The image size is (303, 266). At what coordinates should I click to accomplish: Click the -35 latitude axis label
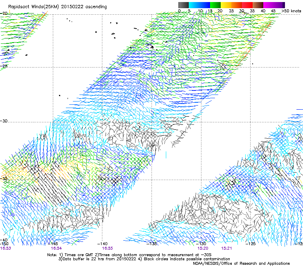[4, 178]
